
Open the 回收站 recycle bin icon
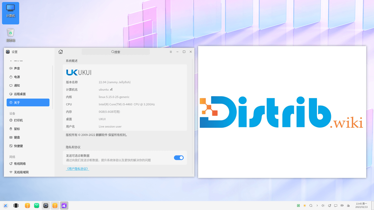coord(11,35)
